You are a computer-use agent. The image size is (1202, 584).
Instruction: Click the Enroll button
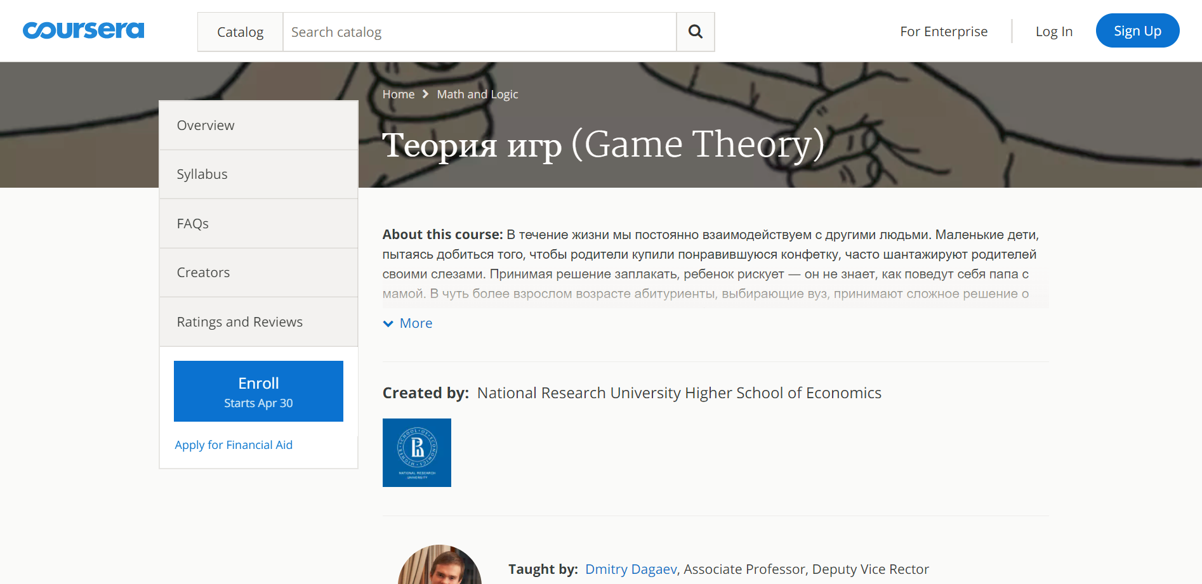click(258, 391)
